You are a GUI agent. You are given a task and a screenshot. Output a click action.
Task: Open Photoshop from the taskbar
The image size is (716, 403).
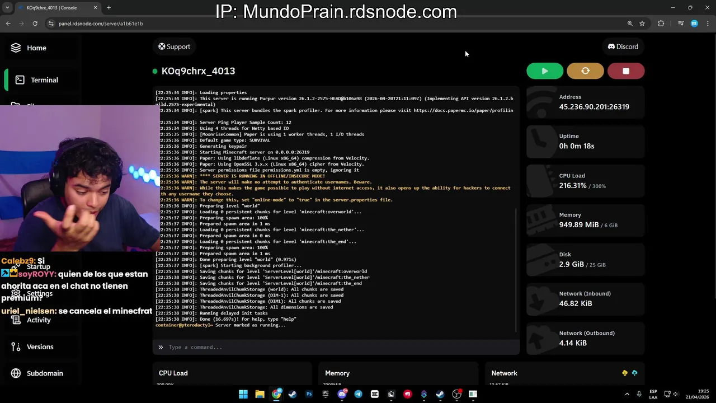coord(309,394)
